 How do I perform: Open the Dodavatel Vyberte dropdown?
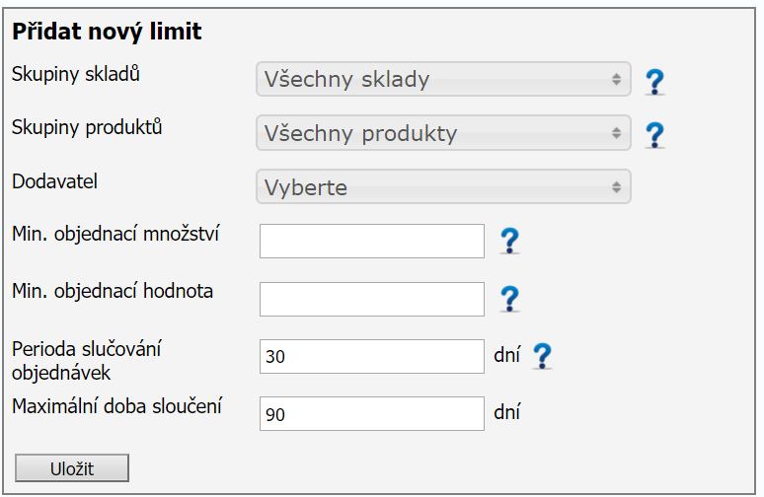[442, 186]
